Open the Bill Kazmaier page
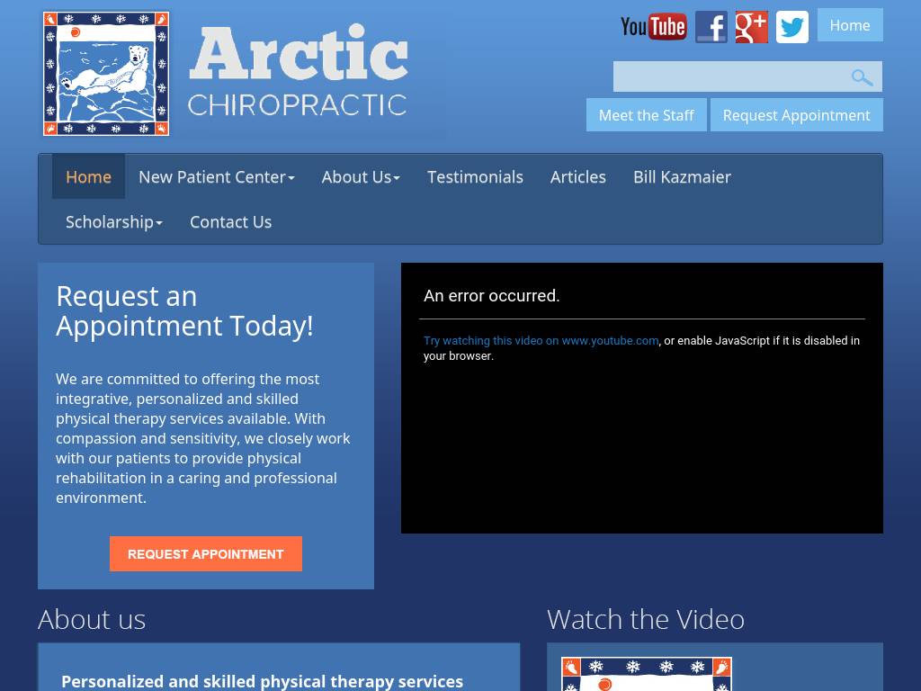This screenshot has width=921, height=691. [682, 177]
